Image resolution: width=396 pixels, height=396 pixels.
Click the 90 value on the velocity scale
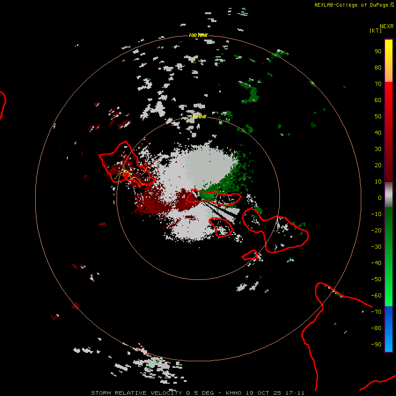(x=378, y=51)
